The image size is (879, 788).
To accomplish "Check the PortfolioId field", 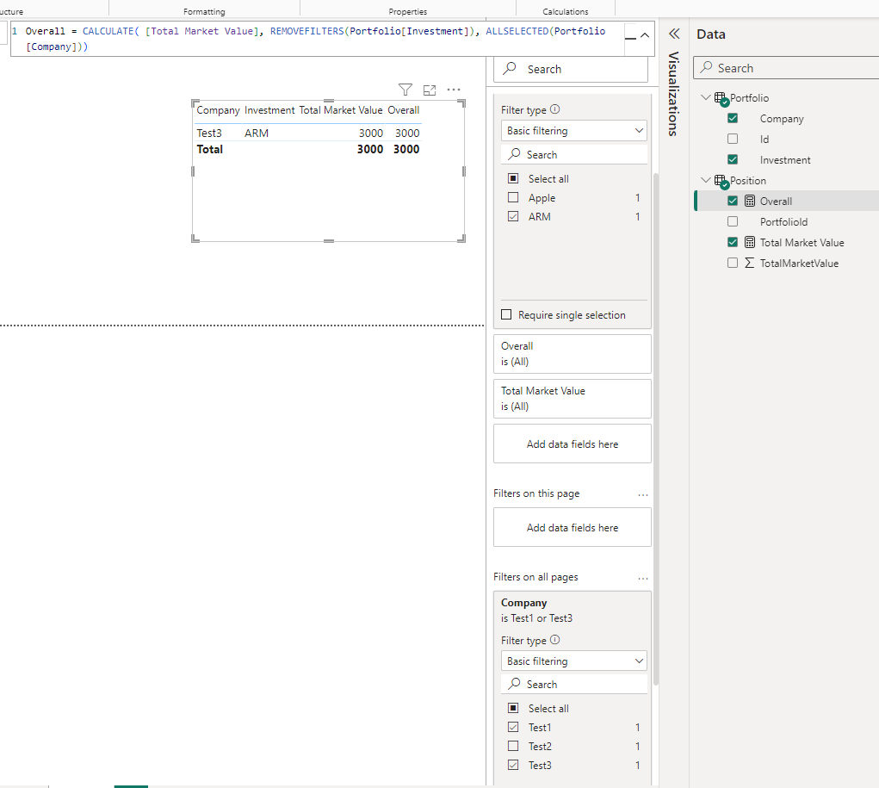I will [733, 221].
